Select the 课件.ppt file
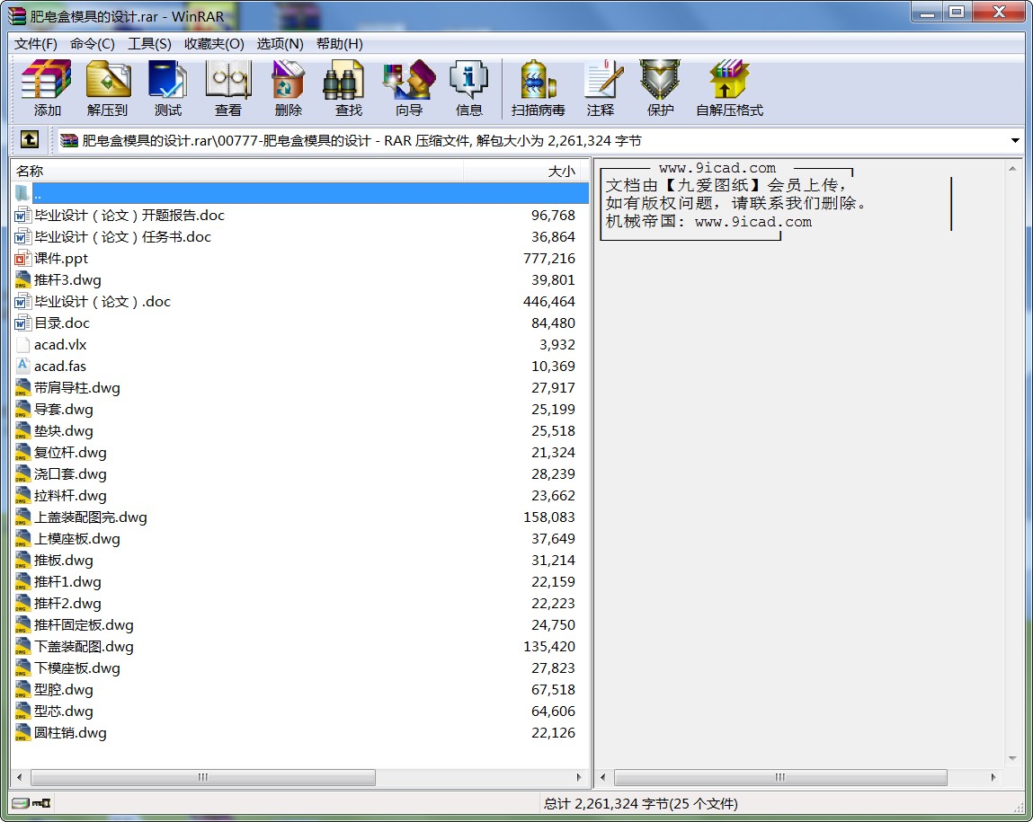The width and height of the screenshot is (1033, 822). pyautogui.click(x=61, y=259)
